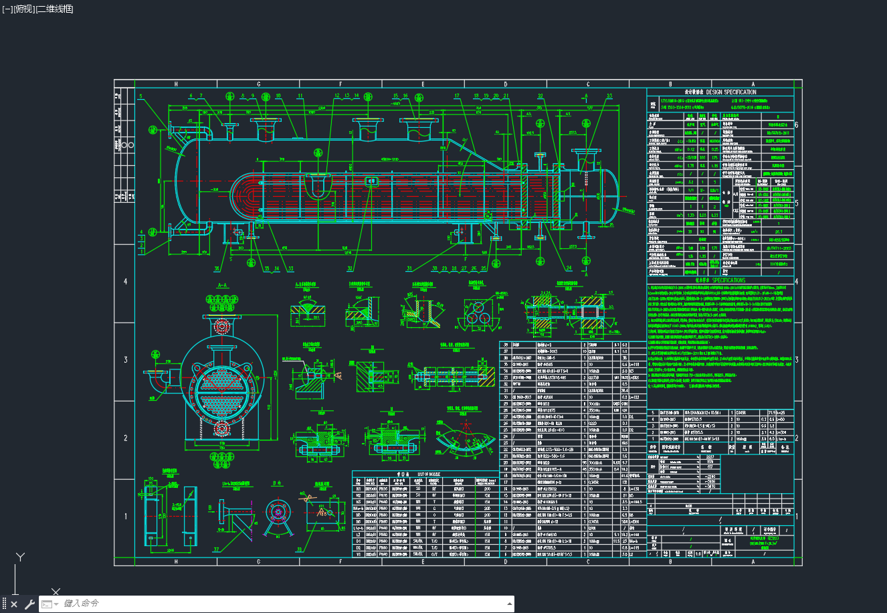Click the B 向 view label
Image resolution: width=887 pixels, height=613 pixels.
pos(277,483)
